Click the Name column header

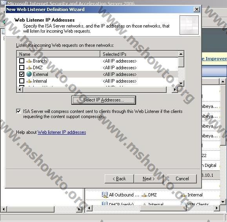coord(58,54)
